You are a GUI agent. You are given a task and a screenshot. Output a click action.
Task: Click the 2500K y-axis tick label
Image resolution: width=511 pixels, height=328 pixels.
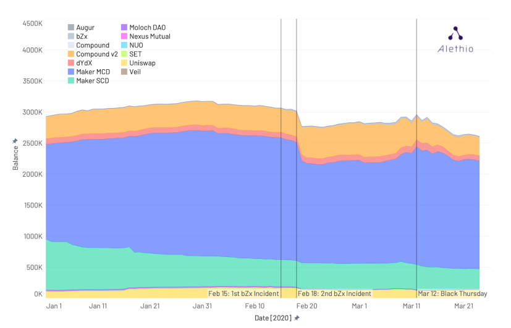pos(33,143)
